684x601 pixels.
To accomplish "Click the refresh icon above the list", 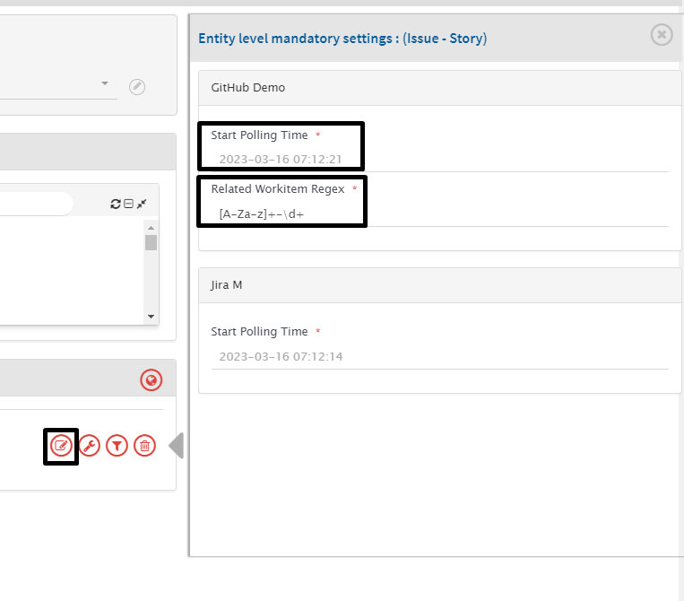I will tap(116, 205).
